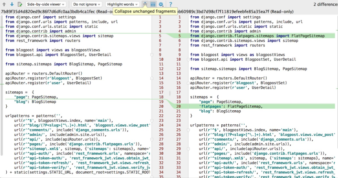Click left url(r'^pages/' flatpages line
The image size is (338, 178).
click(78, 144)
